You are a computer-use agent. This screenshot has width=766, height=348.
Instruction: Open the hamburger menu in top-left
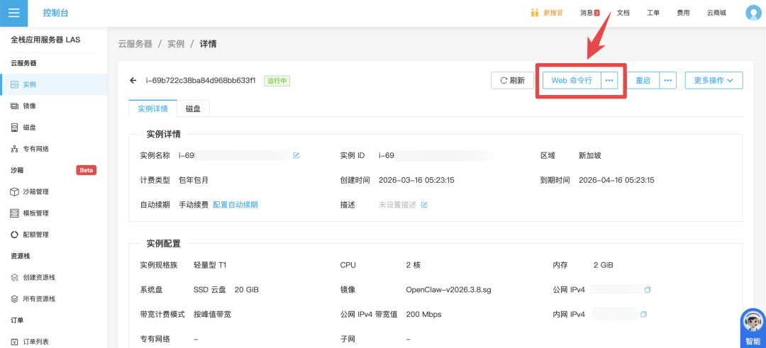pos(13,13)
